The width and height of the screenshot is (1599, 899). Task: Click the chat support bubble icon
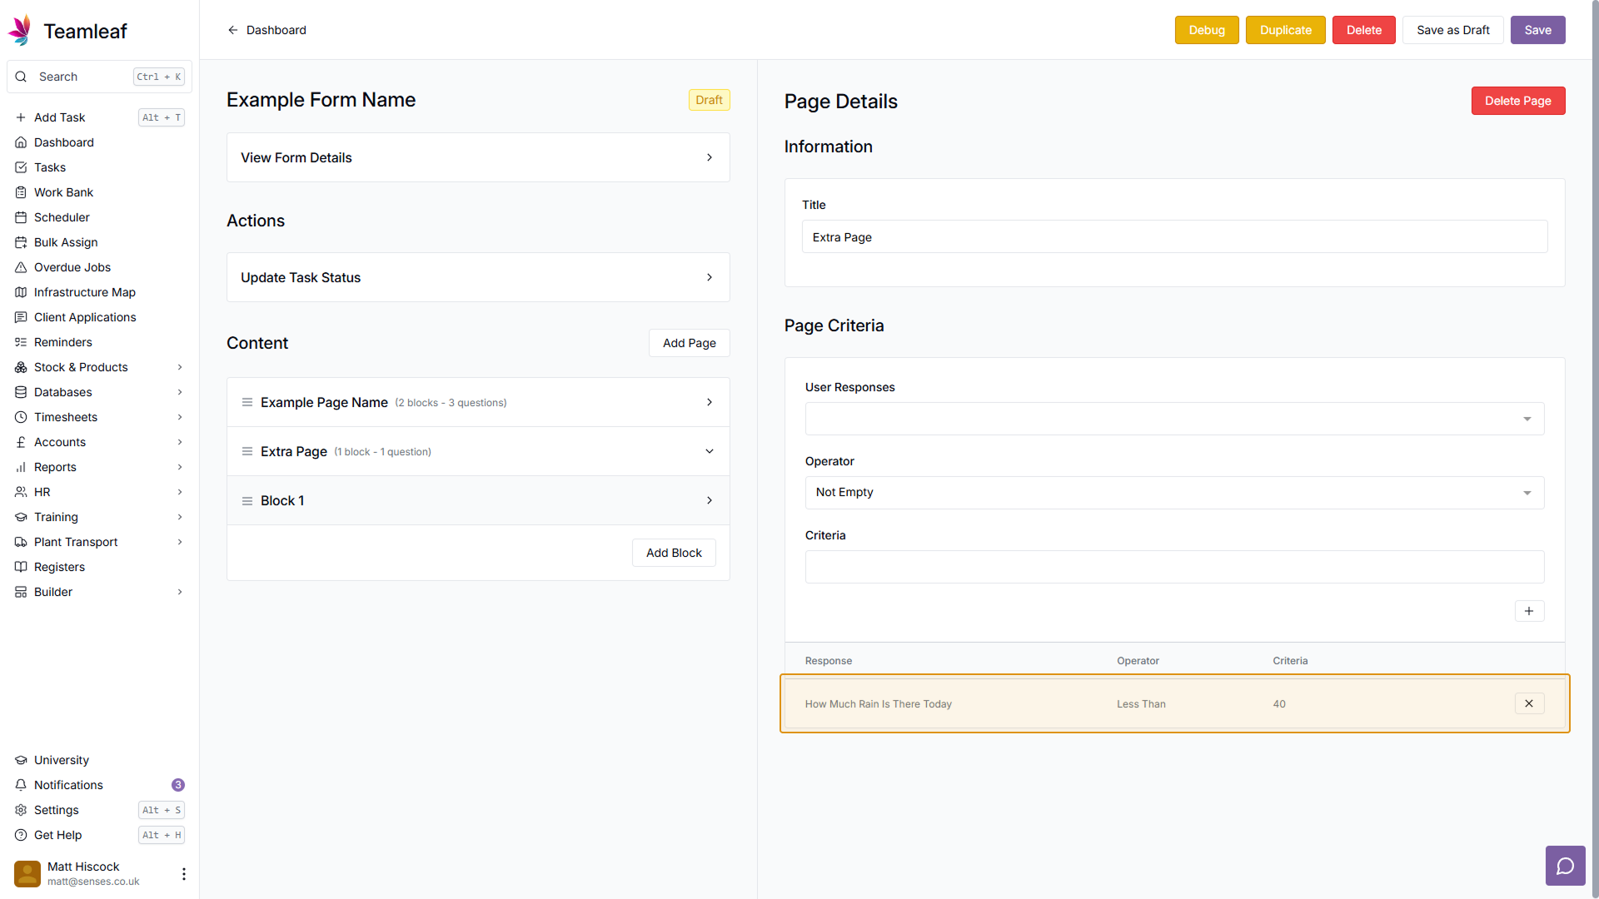(1565, 867)
